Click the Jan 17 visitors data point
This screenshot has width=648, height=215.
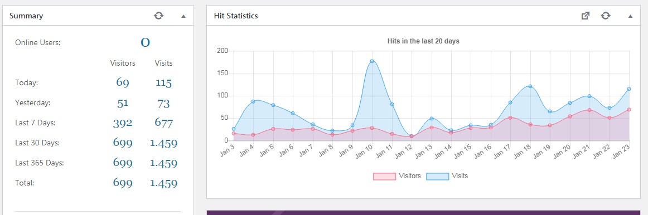(x=510, y=118)
